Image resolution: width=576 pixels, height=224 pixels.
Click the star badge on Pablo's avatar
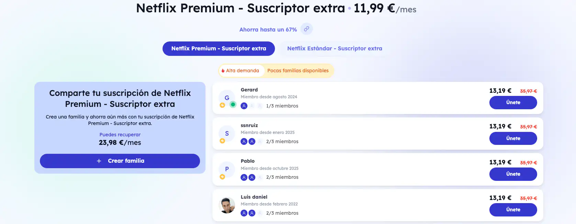click(222, 177)
